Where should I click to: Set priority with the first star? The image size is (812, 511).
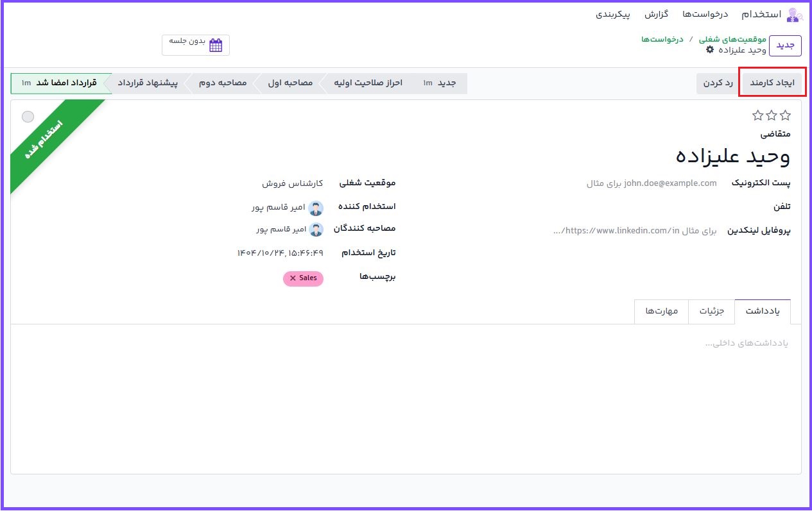click(785, 115)
